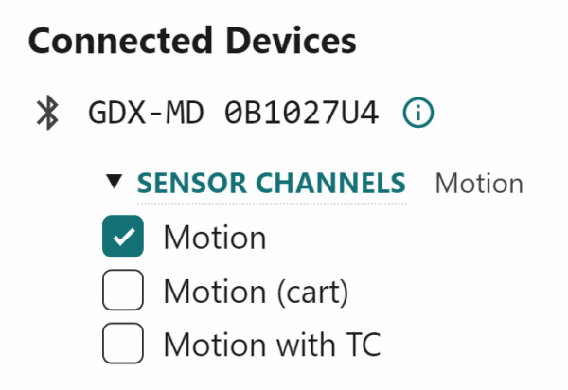Click the gray Motion summary beside Sensor Channels
Viewport: 568px width, 390px height.
478,183
